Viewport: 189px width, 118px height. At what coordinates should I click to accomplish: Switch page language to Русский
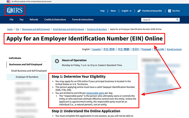(146, 49)
